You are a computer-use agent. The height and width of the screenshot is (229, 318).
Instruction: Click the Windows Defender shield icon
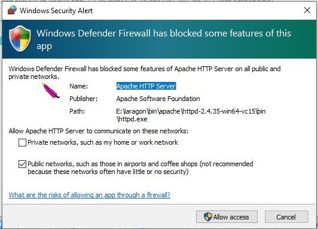coord(20,38)
